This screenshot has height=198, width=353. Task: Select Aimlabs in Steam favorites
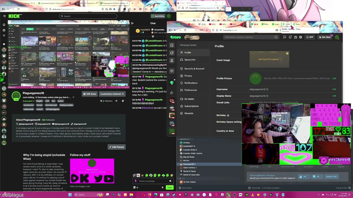pos(186,143)
